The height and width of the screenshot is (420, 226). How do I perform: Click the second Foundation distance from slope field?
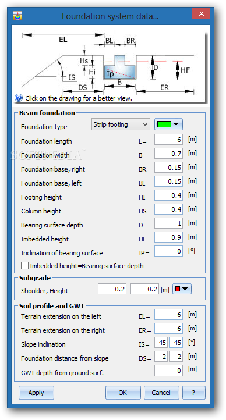[x=176, y=357]
